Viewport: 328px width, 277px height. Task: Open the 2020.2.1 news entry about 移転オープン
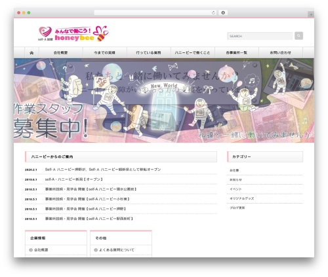coord(103,170)
